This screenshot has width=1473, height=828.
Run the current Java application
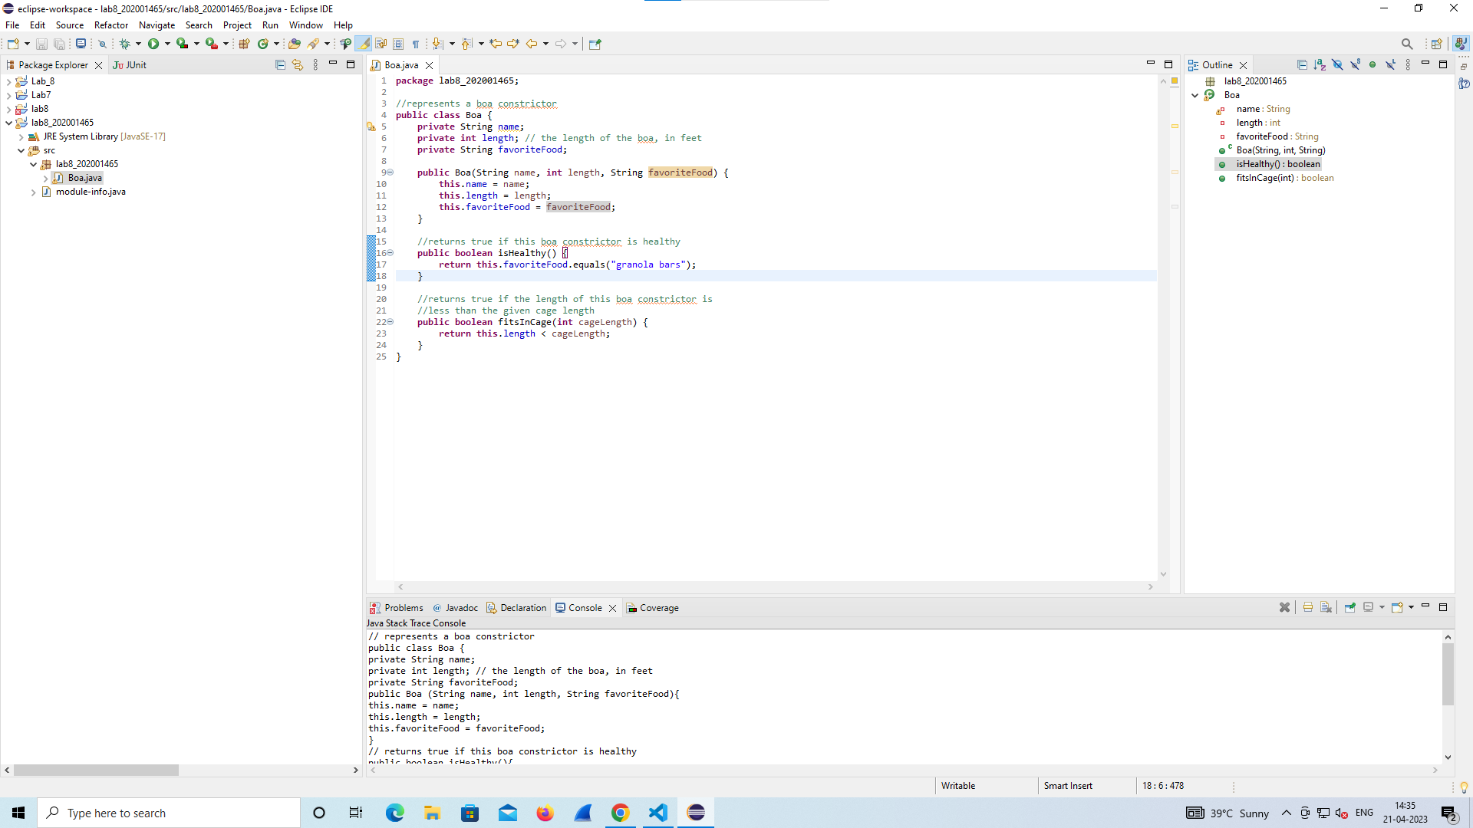tap(153, 44)
